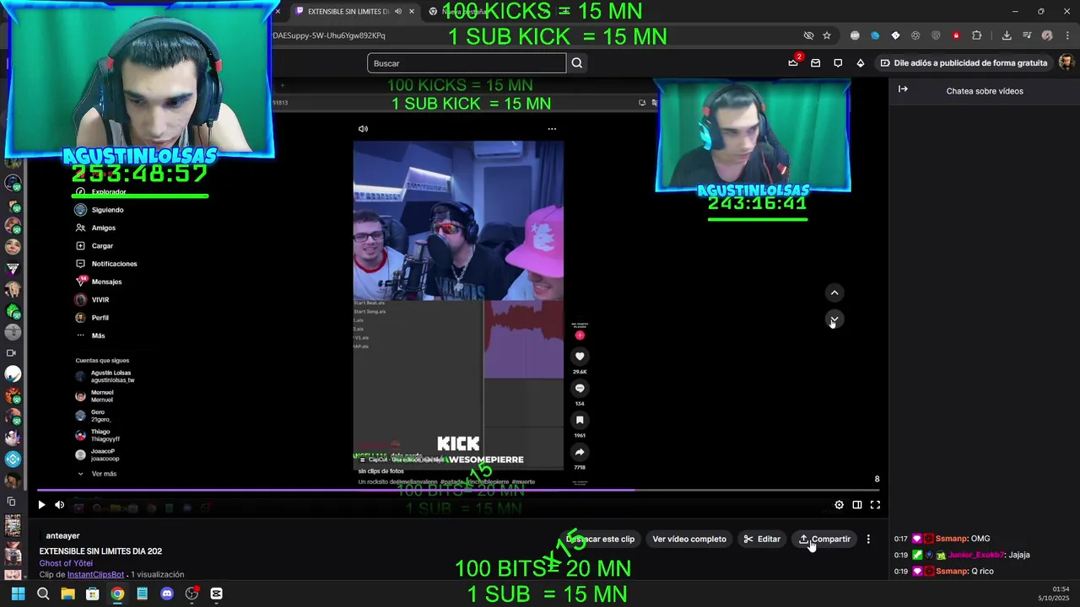Open the Twitch chat bubble icon
1080x607 pixels.
pyautogui.click(x=838, y=63)
